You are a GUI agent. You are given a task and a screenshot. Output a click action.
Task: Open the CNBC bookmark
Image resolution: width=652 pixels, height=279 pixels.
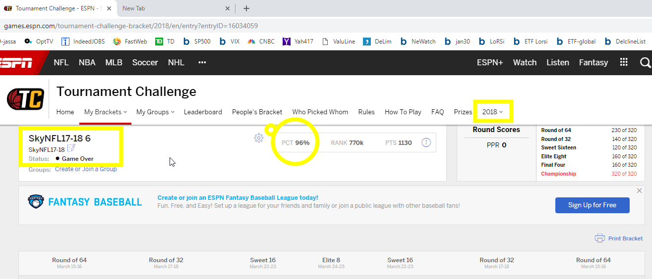tap(265, 42)
